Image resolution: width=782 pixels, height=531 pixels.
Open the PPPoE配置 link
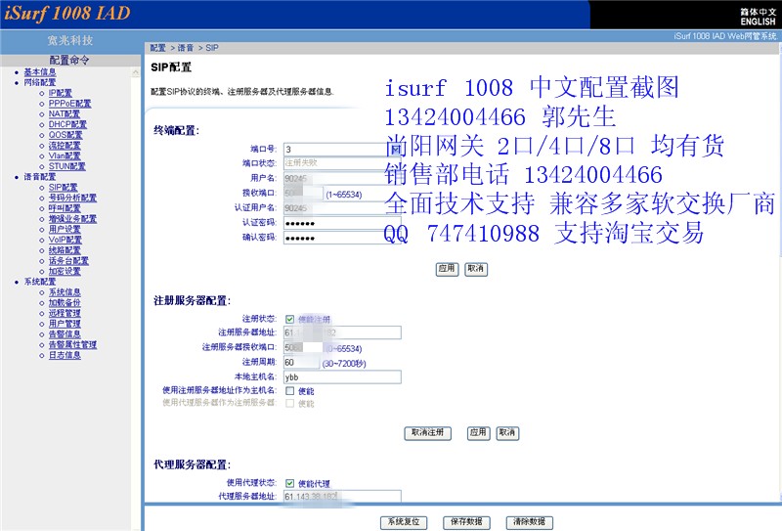[69, 104]
